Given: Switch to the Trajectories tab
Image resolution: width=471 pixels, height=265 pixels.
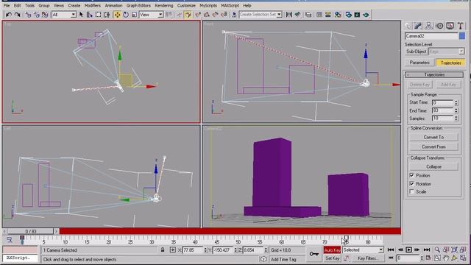Looking at the screenshot, I should 450,63.
